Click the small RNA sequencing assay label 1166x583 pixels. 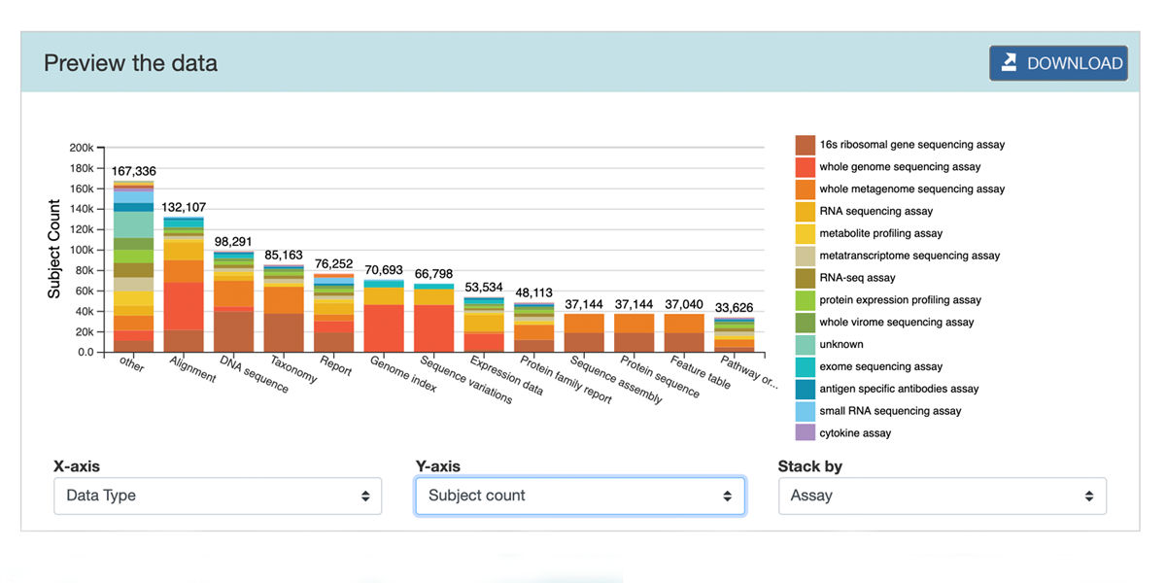click(x=889, y=411)
